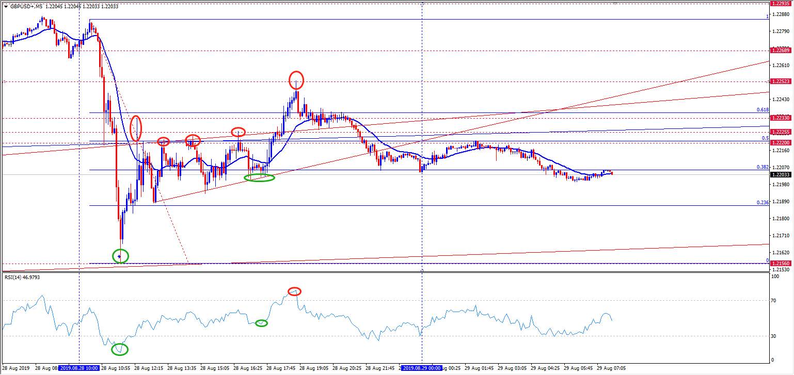Click the 29 Aug 05:45 time label

578,369
